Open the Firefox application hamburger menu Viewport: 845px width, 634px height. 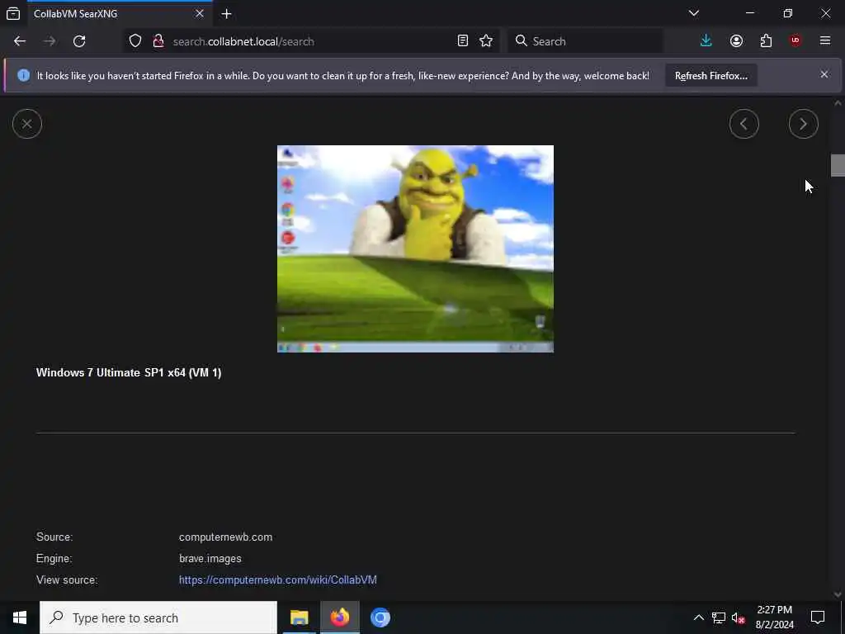point(825,41)
